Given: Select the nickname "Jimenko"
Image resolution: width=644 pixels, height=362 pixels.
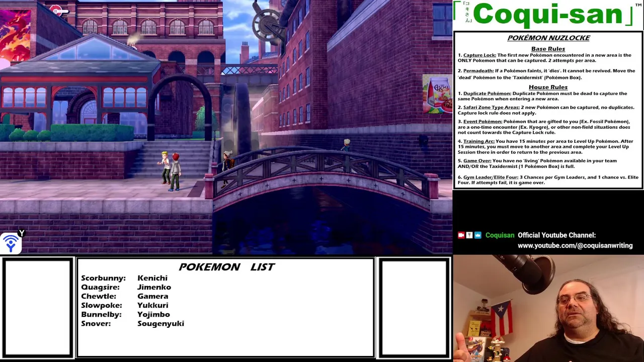Looking at the screenshot, I should coord(154,287).
